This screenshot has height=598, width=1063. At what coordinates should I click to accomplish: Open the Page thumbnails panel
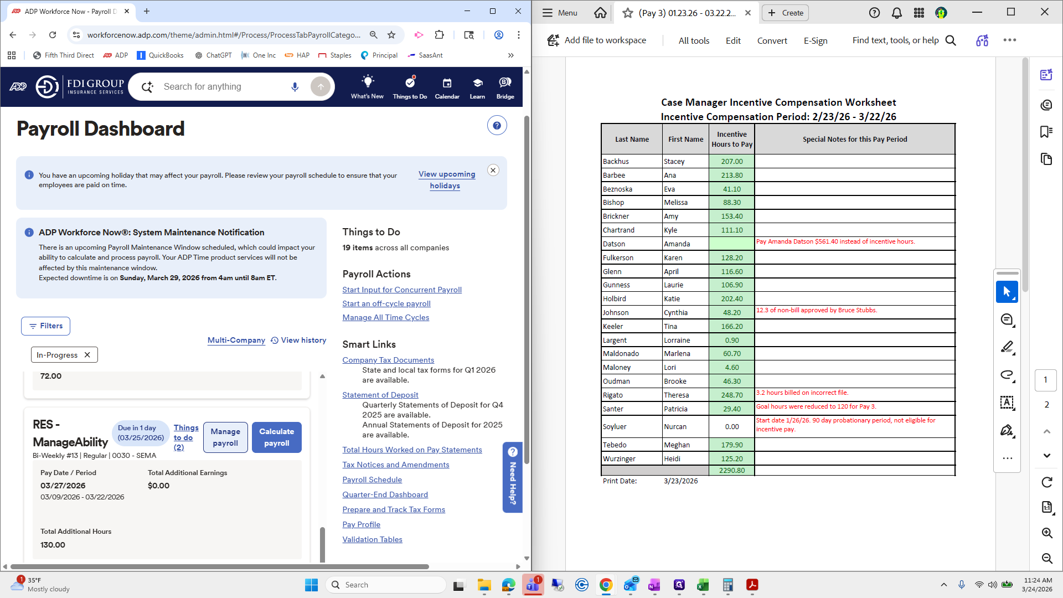pos(1046,159)
